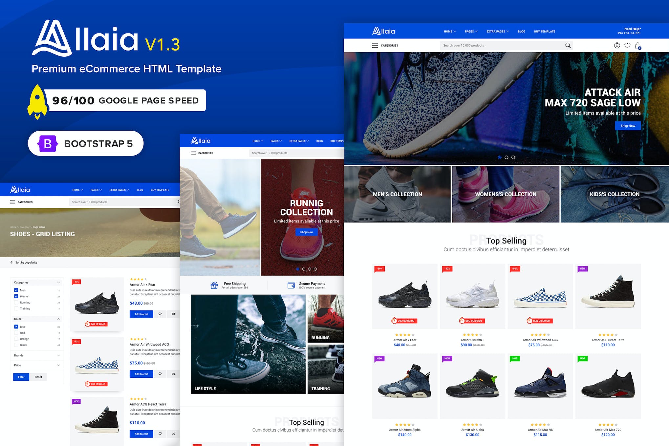The image size is (669, 446).
Task: Click the second carousel dot indicator
Action: (507, 157)
